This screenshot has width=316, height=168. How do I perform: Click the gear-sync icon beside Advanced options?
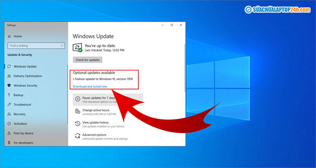[x=78, y=136]
